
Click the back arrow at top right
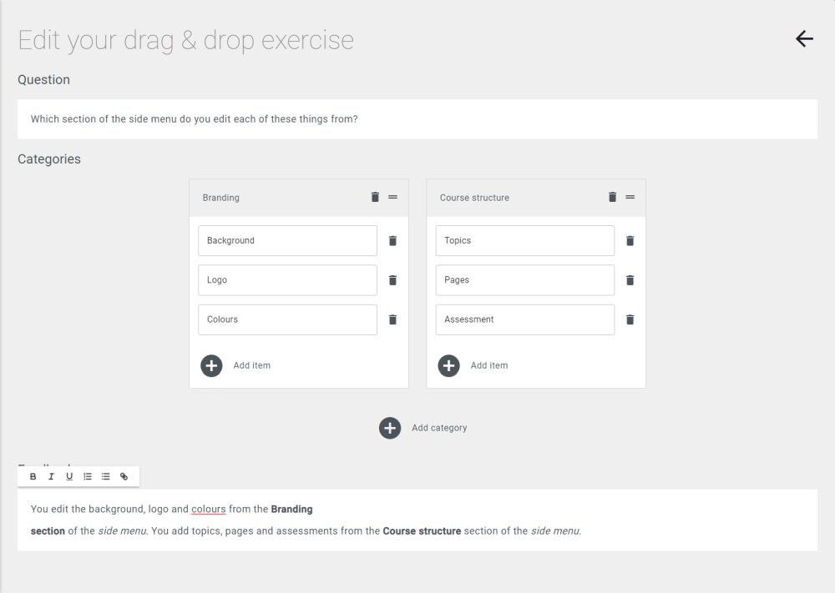(804, 39)
